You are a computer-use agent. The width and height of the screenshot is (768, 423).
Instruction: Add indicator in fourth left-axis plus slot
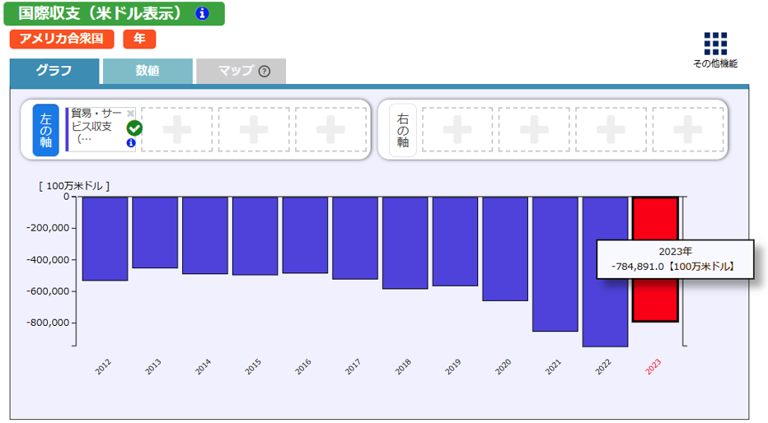pos(330,129)
